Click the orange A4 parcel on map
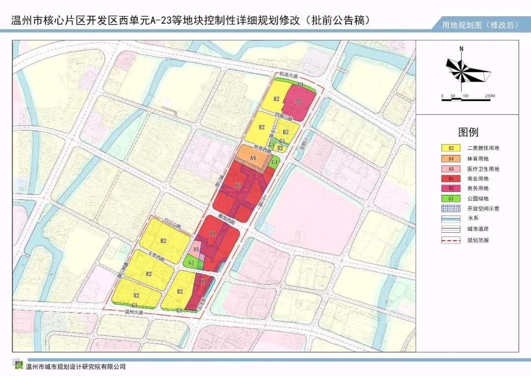Image resolution: width=531 pixels, height=376 pixels. pyautogui.click(x=253, y=157)
